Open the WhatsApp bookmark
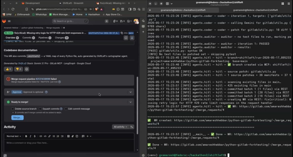This screenshot has height=157, width=293. [39, 15]
